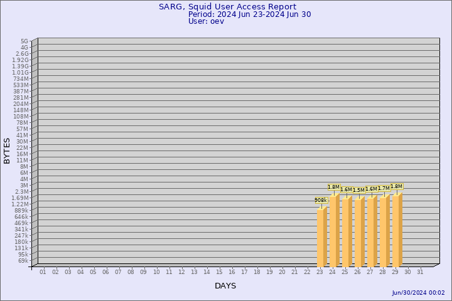Select the bar for day 28

(384, 231)
